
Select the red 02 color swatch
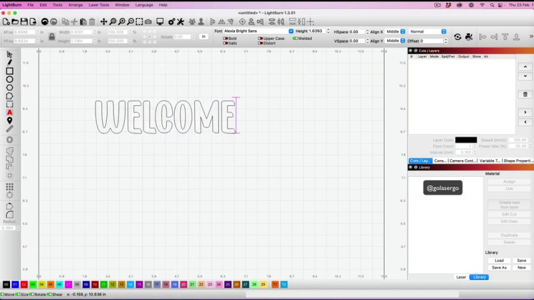coord(23,285)
